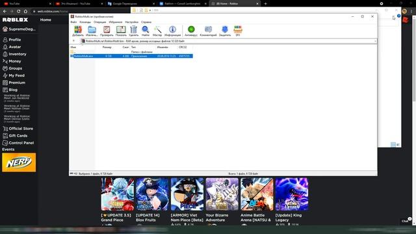The width and height of the screenshot is (416, 234).
Task: Click the Add (Добавить) archive toolbar icon
Action: click(78, 31)
